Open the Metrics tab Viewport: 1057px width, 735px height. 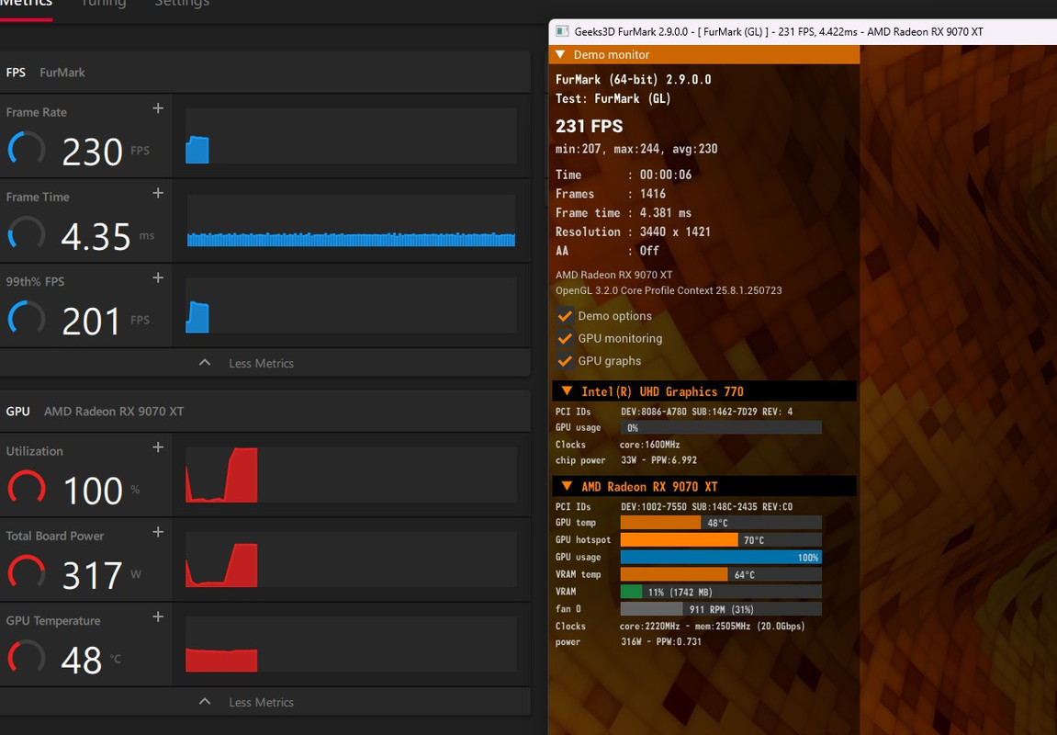coord(27,4)
